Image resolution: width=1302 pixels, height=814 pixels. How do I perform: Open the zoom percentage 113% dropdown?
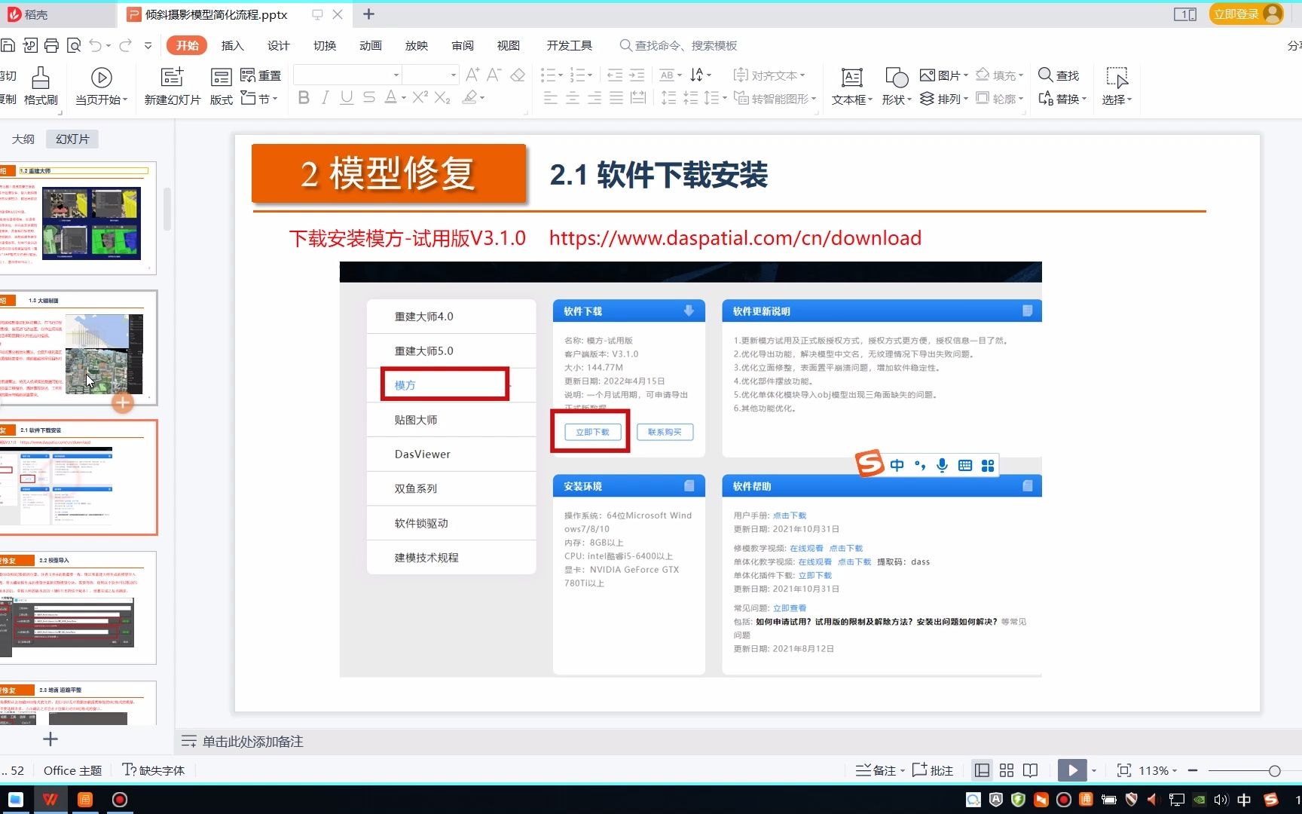tap(1175, 770)
